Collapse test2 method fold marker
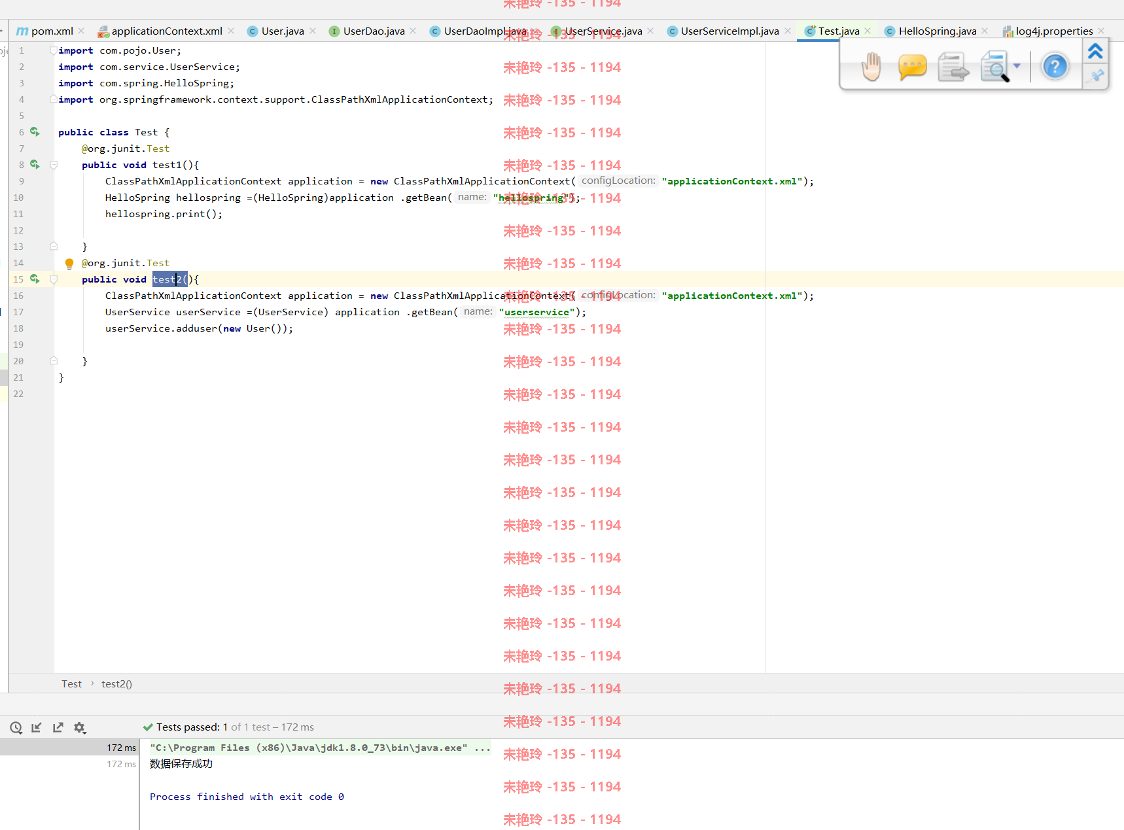The image size is (1124, 830). tap(54, 279)
